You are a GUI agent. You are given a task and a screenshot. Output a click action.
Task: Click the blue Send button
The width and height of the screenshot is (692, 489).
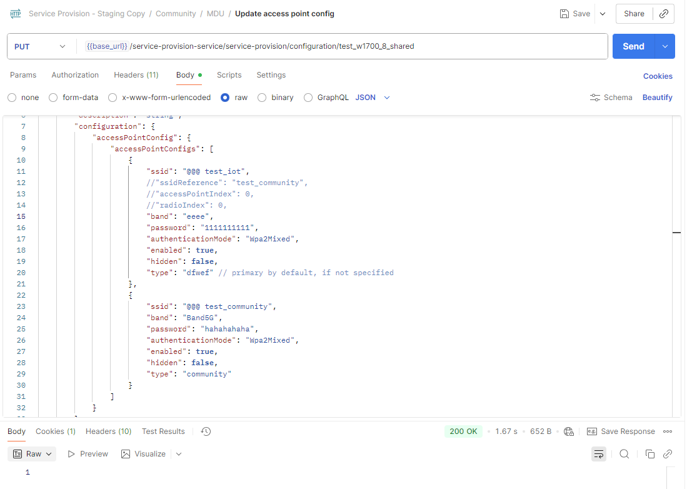click(x=633, y=46)
